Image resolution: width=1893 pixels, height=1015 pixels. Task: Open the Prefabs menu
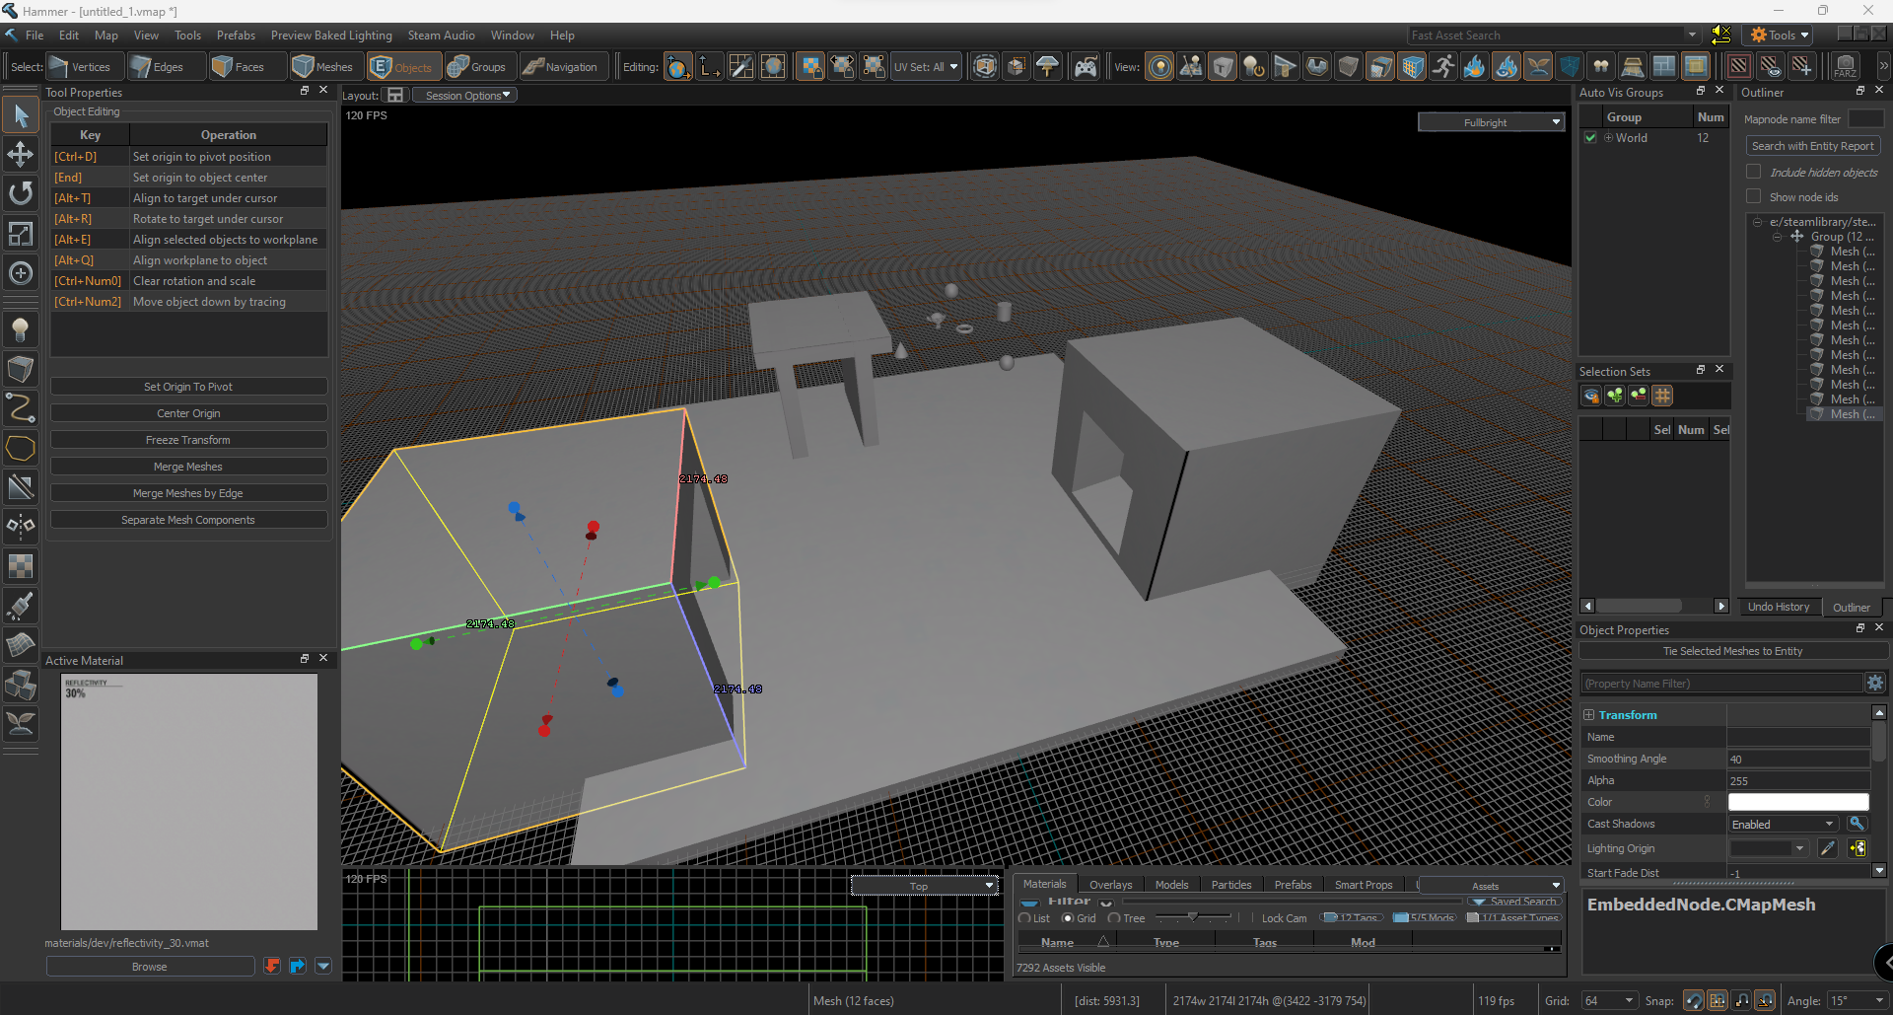pyautogui.click(x=236, y=36)
